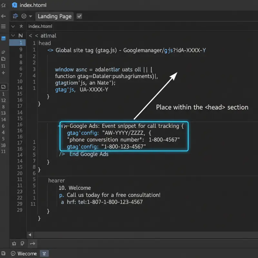258x258 pixels.
Task: Click the highlighted blue icon next to Wecome
Action: [x=44, y=253]
